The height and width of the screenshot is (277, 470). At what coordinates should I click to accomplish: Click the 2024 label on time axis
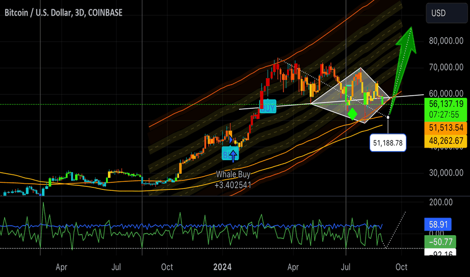(222, 267)
